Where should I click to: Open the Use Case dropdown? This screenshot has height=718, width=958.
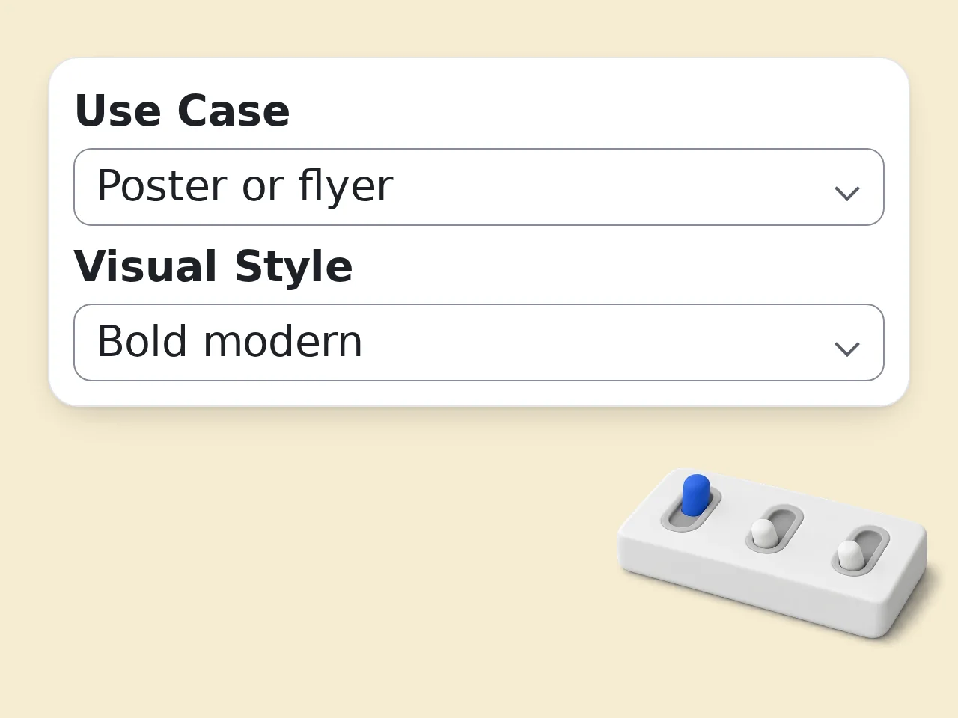point(479,187)
